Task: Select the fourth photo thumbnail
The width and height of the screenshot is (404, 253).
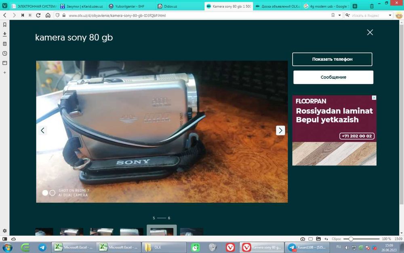Action: [x=132, y=232]
